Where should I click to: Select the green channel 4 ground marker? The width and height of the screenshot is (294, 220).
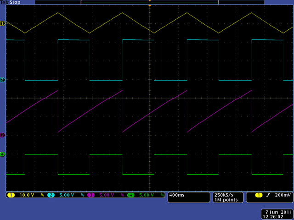click(x=2, y=154)
